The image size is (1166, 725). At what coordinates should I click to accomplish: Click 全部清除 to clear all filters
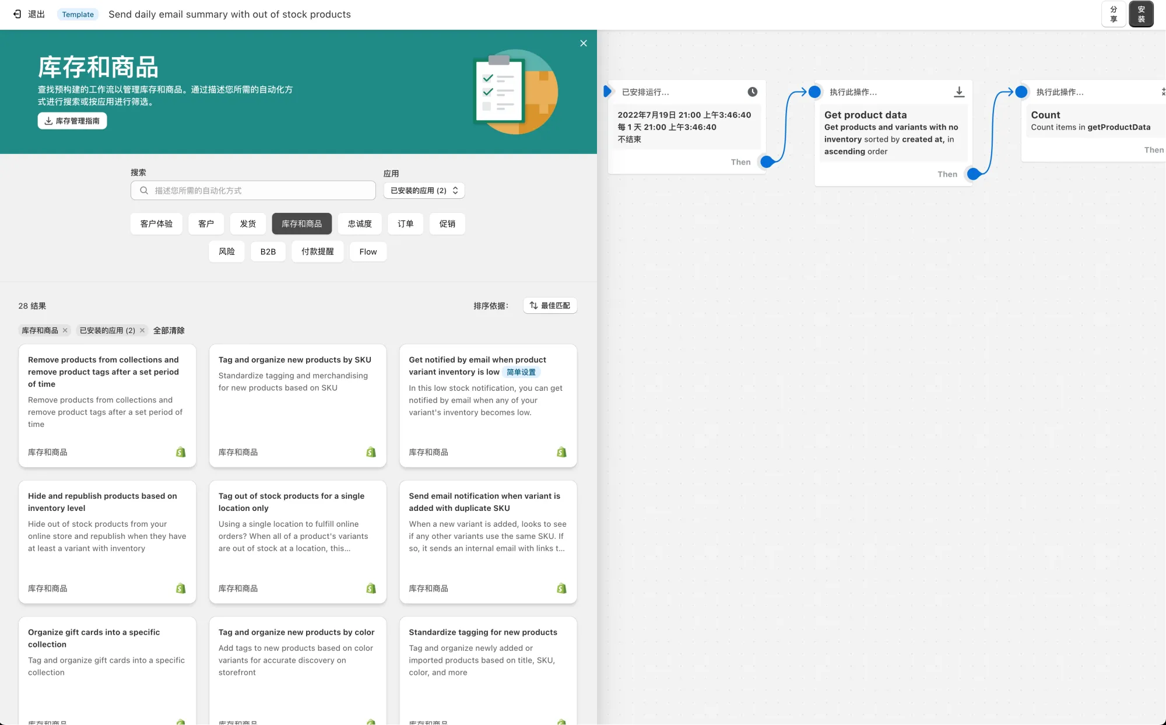tap(168, 330)
